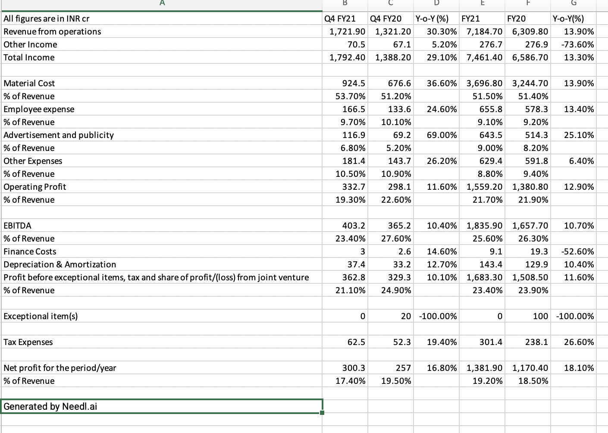Select EBITDA value 403.2
This screenshot has width=608, height=433.
click(x=345, y=226)
